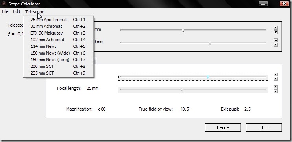The width and height of the screenshot is (292, 142).
Task: Minimize the Scope Calculator window
Action: point(263,4)
